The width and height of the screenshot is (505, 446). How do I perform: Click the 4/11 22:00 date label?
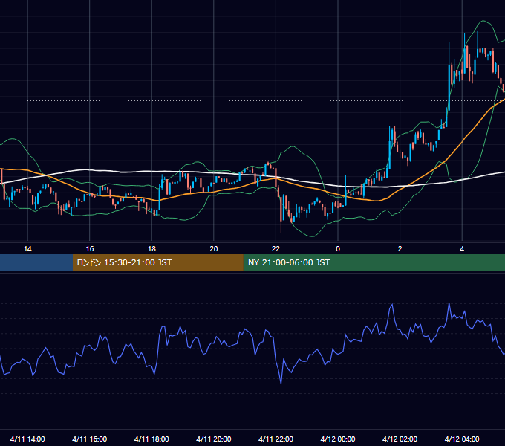(x=276, y=439)
